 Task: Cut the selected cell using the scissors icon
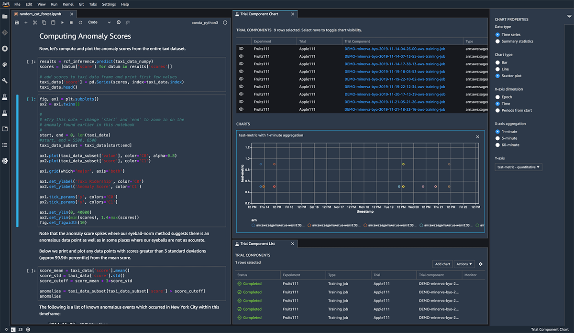35,22
